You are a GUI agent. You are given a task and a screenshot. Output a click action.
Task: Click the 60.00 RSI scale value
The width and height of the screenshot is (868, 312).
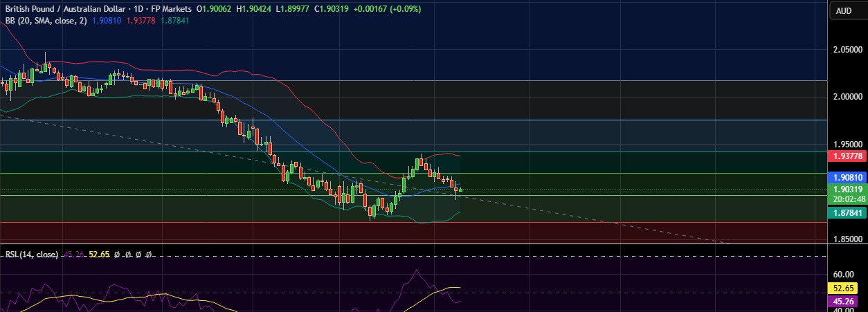[x=843, y=275]
